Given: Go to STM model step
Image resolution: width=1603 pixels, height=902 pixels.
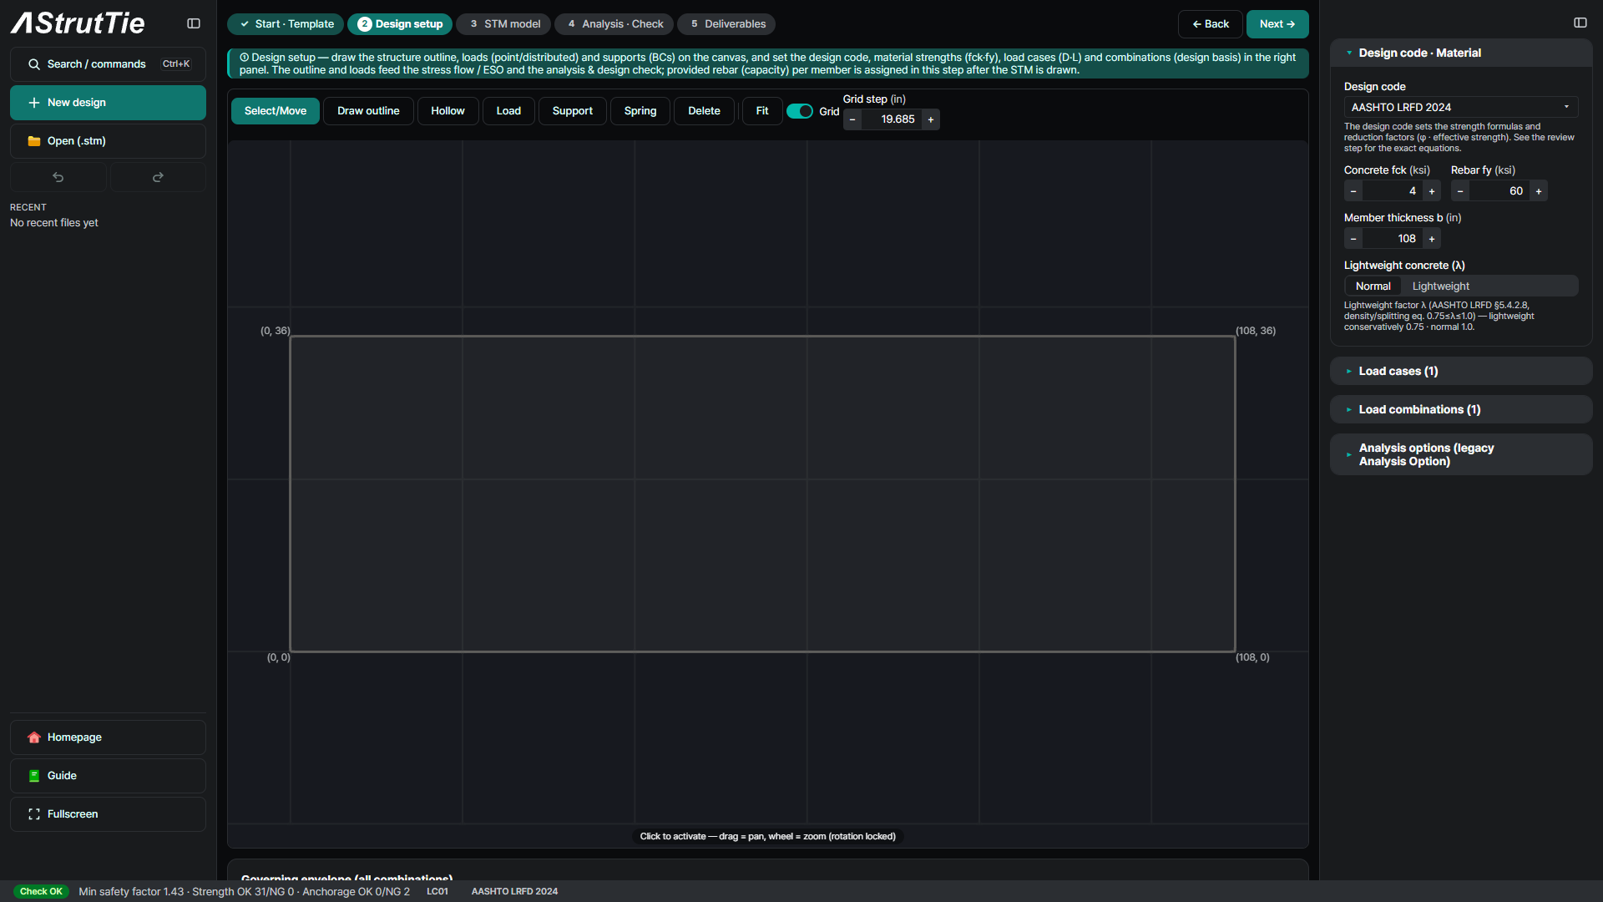Looking at the screenshot, I should click(503, 24).
